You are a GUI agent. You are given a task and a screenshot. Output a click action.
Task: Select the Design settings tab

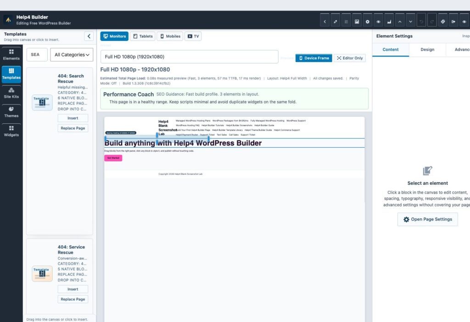427,50
